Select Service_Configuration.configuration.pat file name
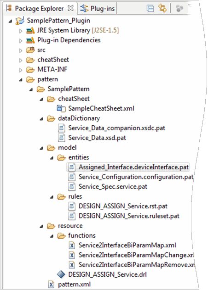Viewport: 208px width, 290px height. coord(136,177)
